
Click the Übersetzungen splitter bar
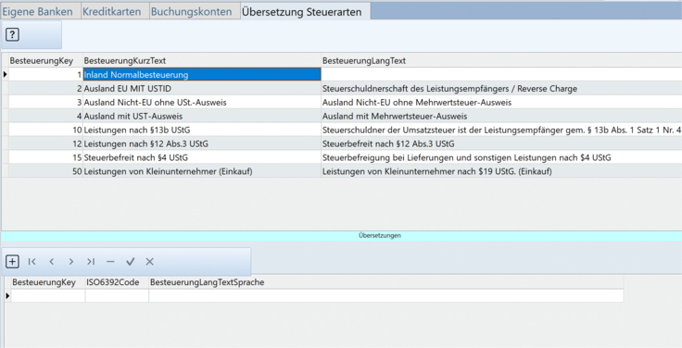coord(341,236)
